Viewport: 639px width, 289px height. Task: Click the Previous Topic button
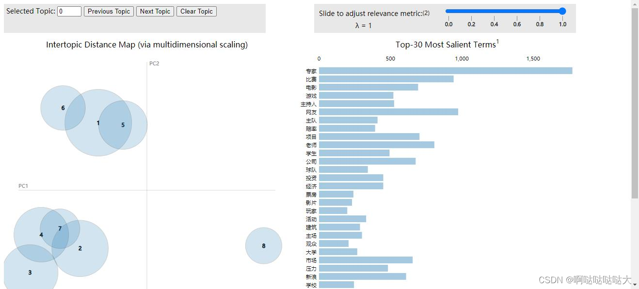(109, 11)
